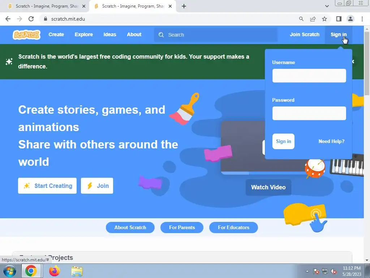Viewport: 370px width, 278px height.
Task: Reload the current page
Action: point(31,19)
